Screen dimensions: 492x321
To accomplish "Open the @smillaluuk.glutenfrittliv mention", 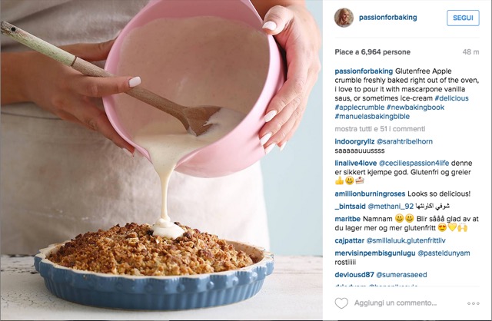I will (406, 240).
